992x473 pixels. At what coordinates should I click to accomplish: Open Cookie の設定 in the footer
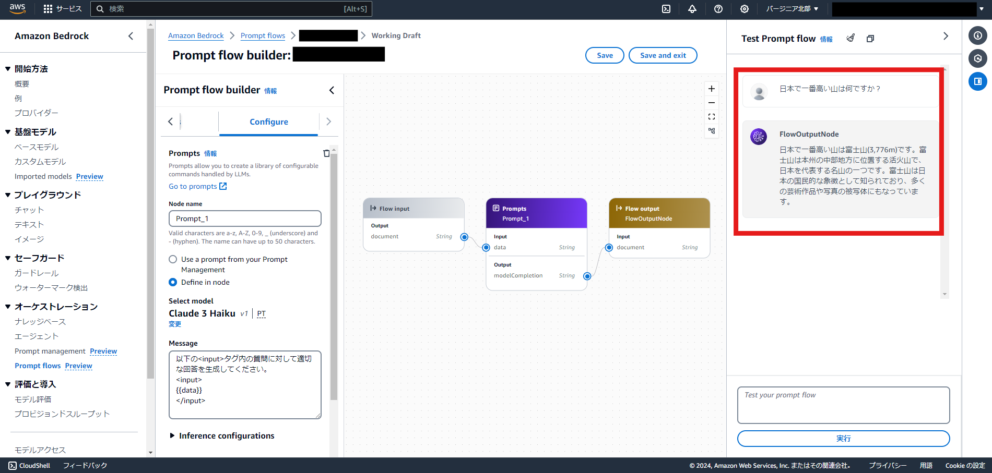(x=965, y=466)
